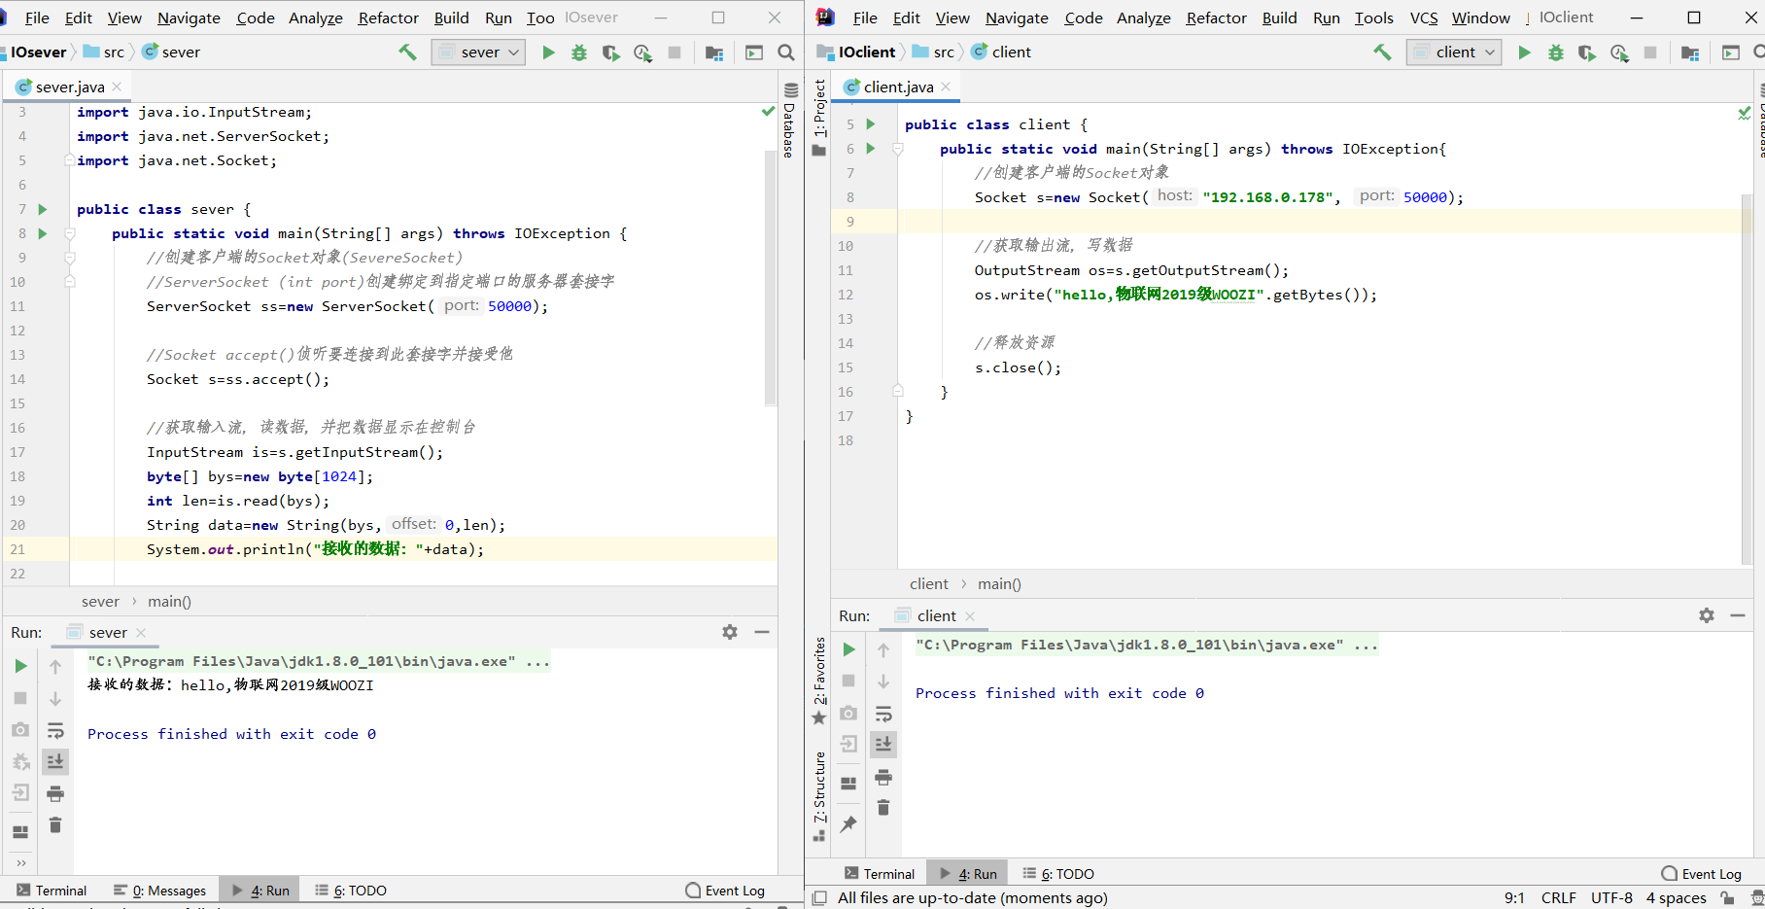Open 1: Project side tool window
Image resolution: width=1765 pixels, height=909 pixels.
click(x=819, y=117)
